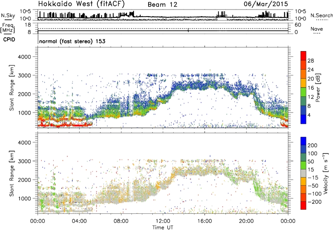
Task: Click the blue top segment of velocity colorbar
Action: pyautogui.click(x=303, y=141)
